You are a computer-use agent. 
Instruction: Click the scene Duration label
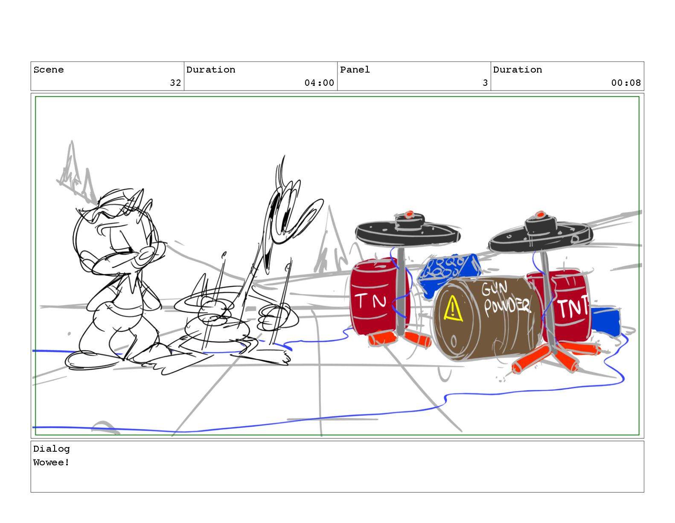pos(211,70)
